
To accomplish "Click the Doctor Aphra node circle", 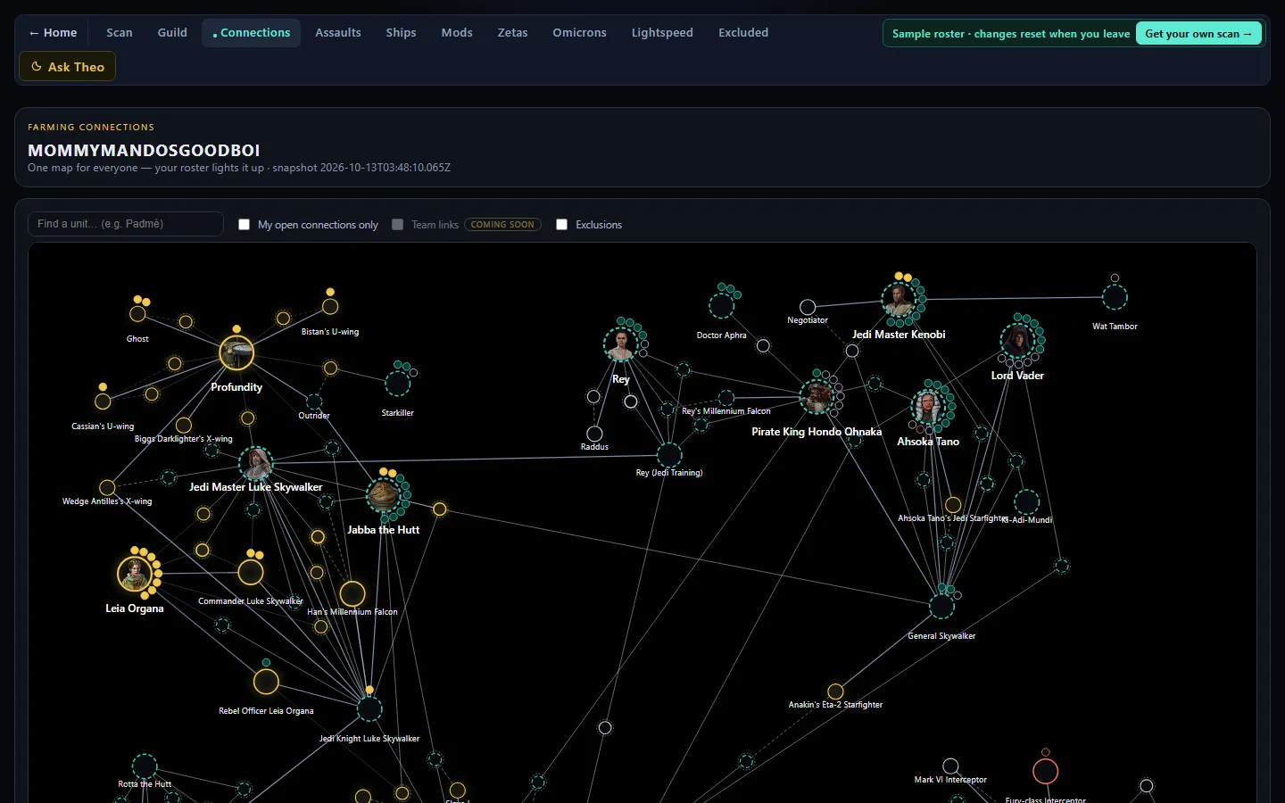I will (x=722, y=306).
